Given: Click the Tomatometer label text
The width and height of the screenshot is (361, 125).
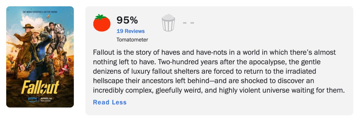Looking at the screenshot, I should pyautogui.click(x=132, y=40).
